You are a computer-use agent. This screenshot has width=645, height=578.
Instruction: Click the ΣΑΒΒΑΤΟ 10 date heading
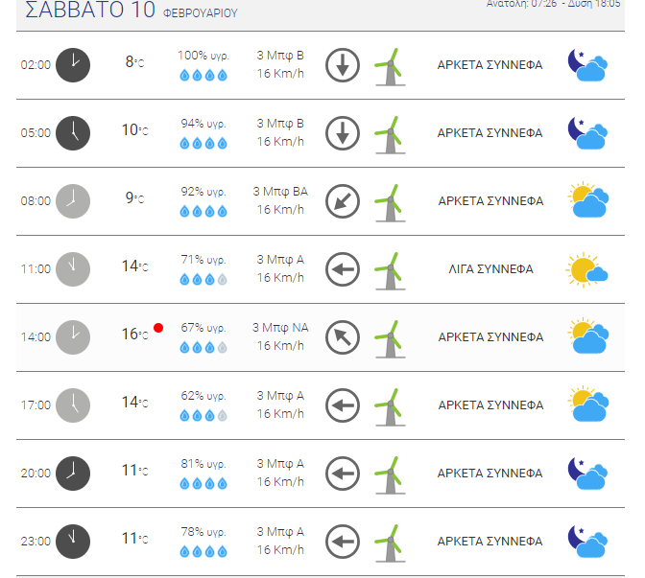pyautogui.click(x=90, y=10)
